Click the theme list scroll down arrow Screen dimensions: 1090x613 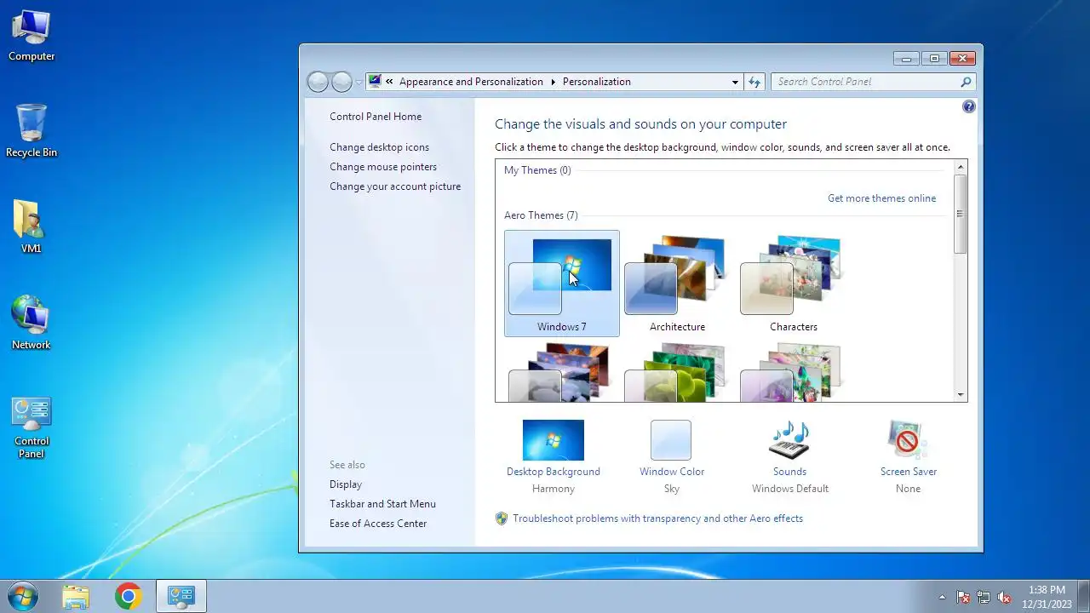pos(961,395)
